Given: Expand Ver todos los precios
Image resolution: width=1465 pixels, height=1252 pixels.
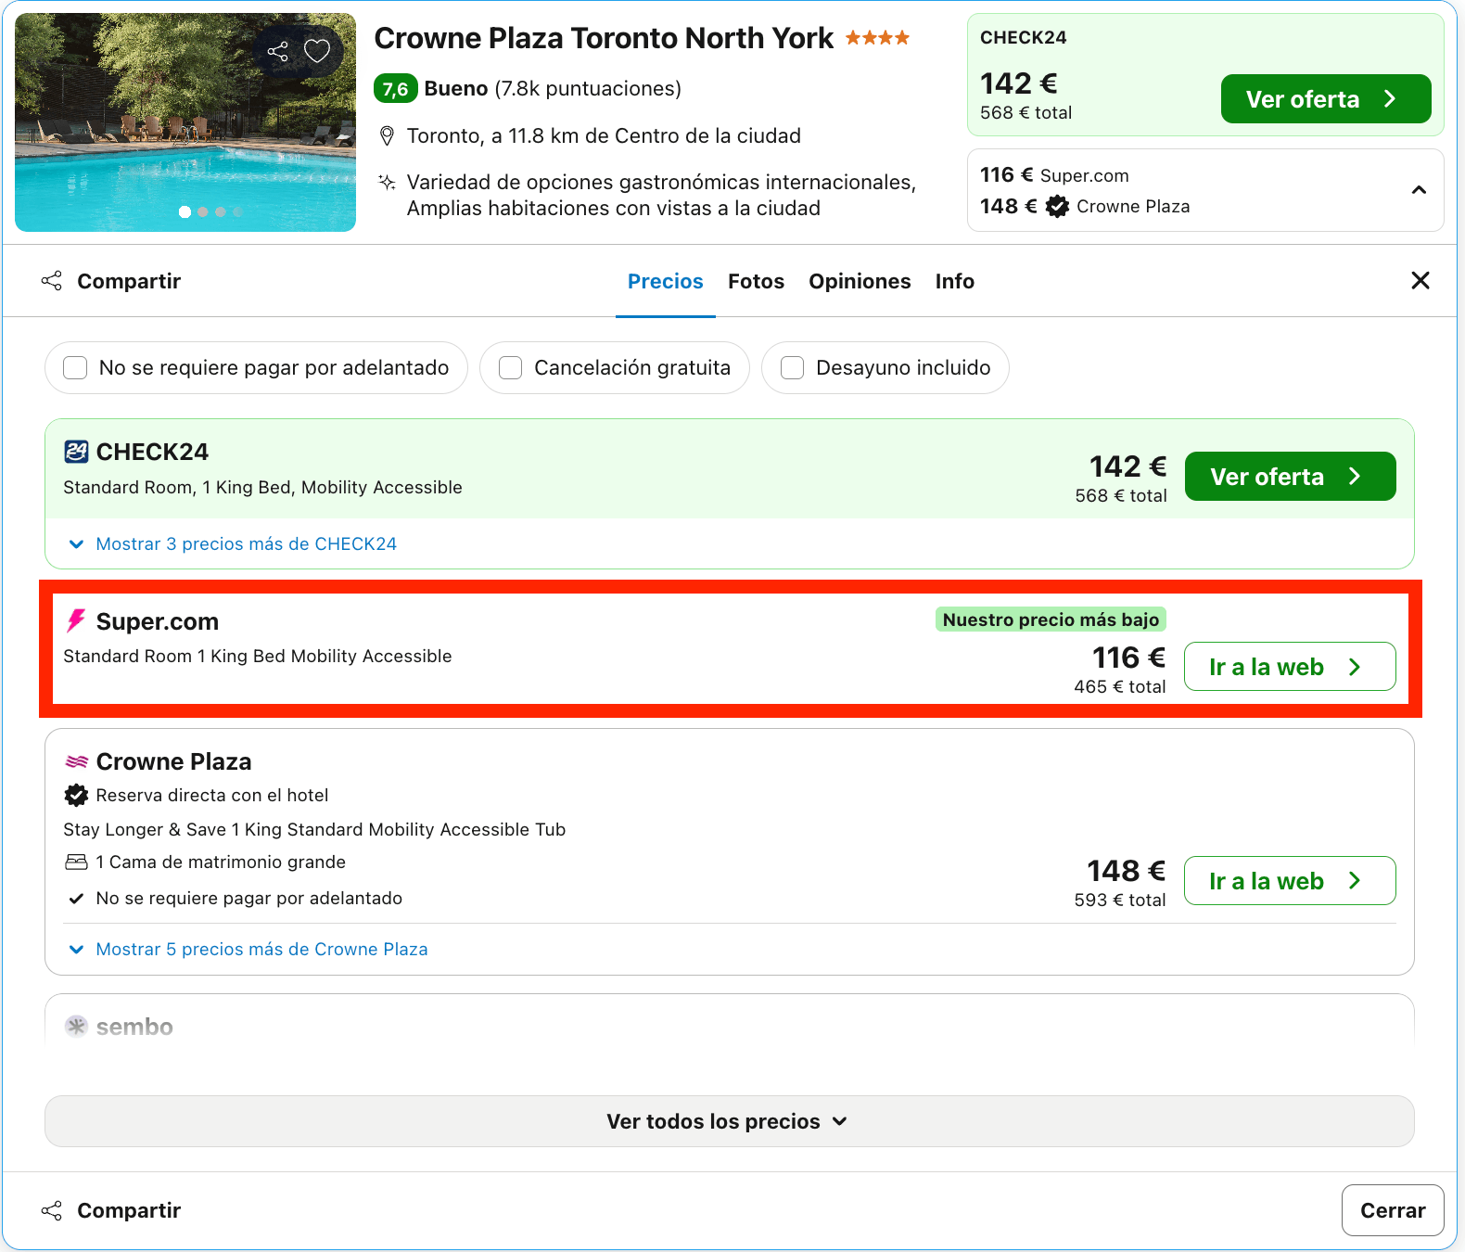Looking at the screenshot, I should 729,1121.
